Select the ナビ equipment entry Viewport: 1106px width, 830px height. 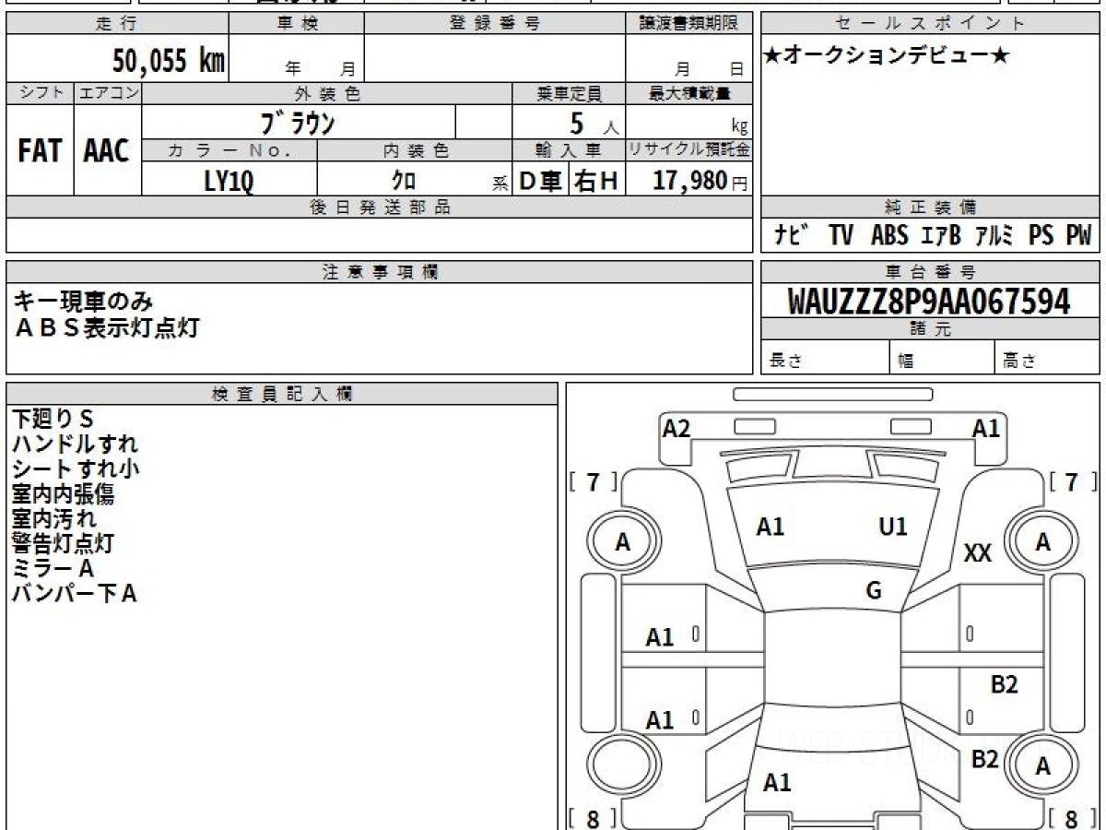(791, 235)
